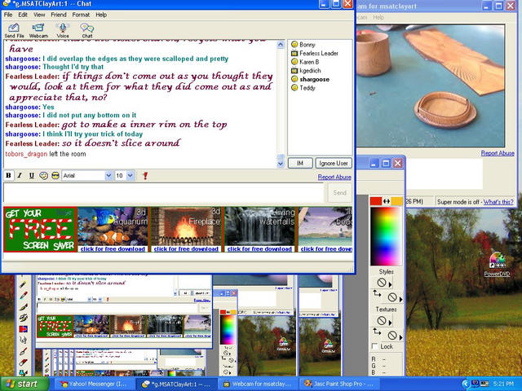This screenshot has height=391, width=522.
Task: Select the Retouch tool in Paint Shop Pro
Action: coord(23,340)
